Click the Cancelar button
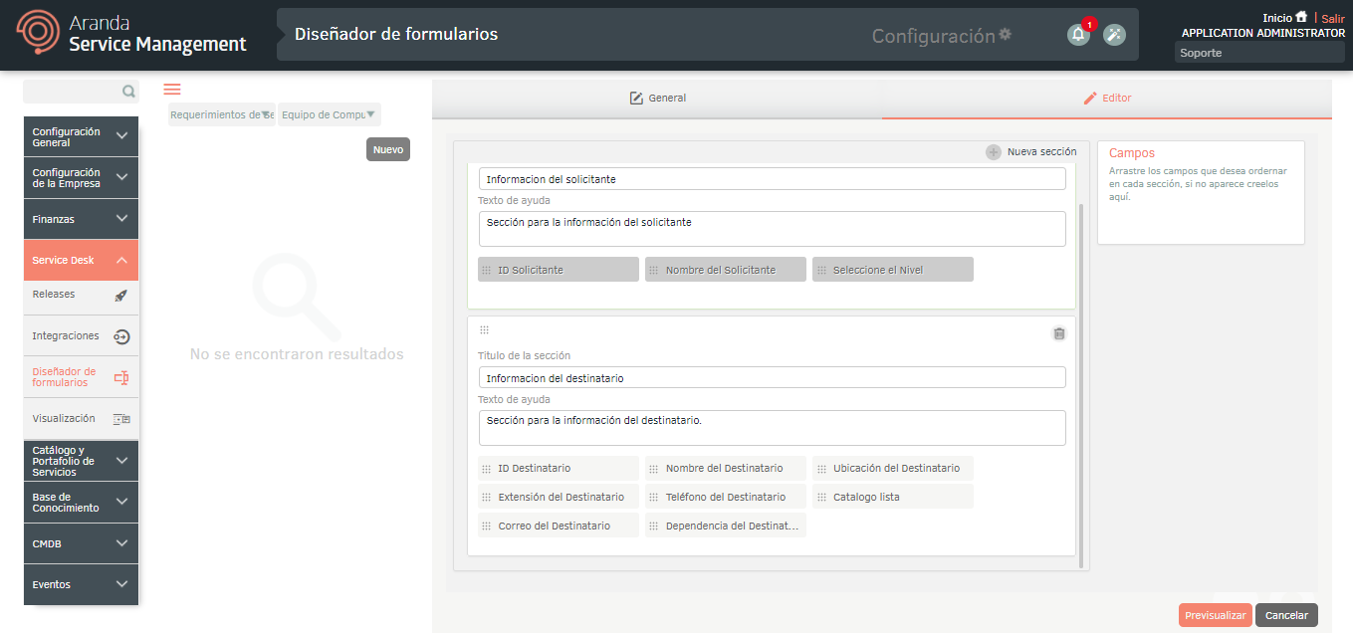 point(1286,615)
